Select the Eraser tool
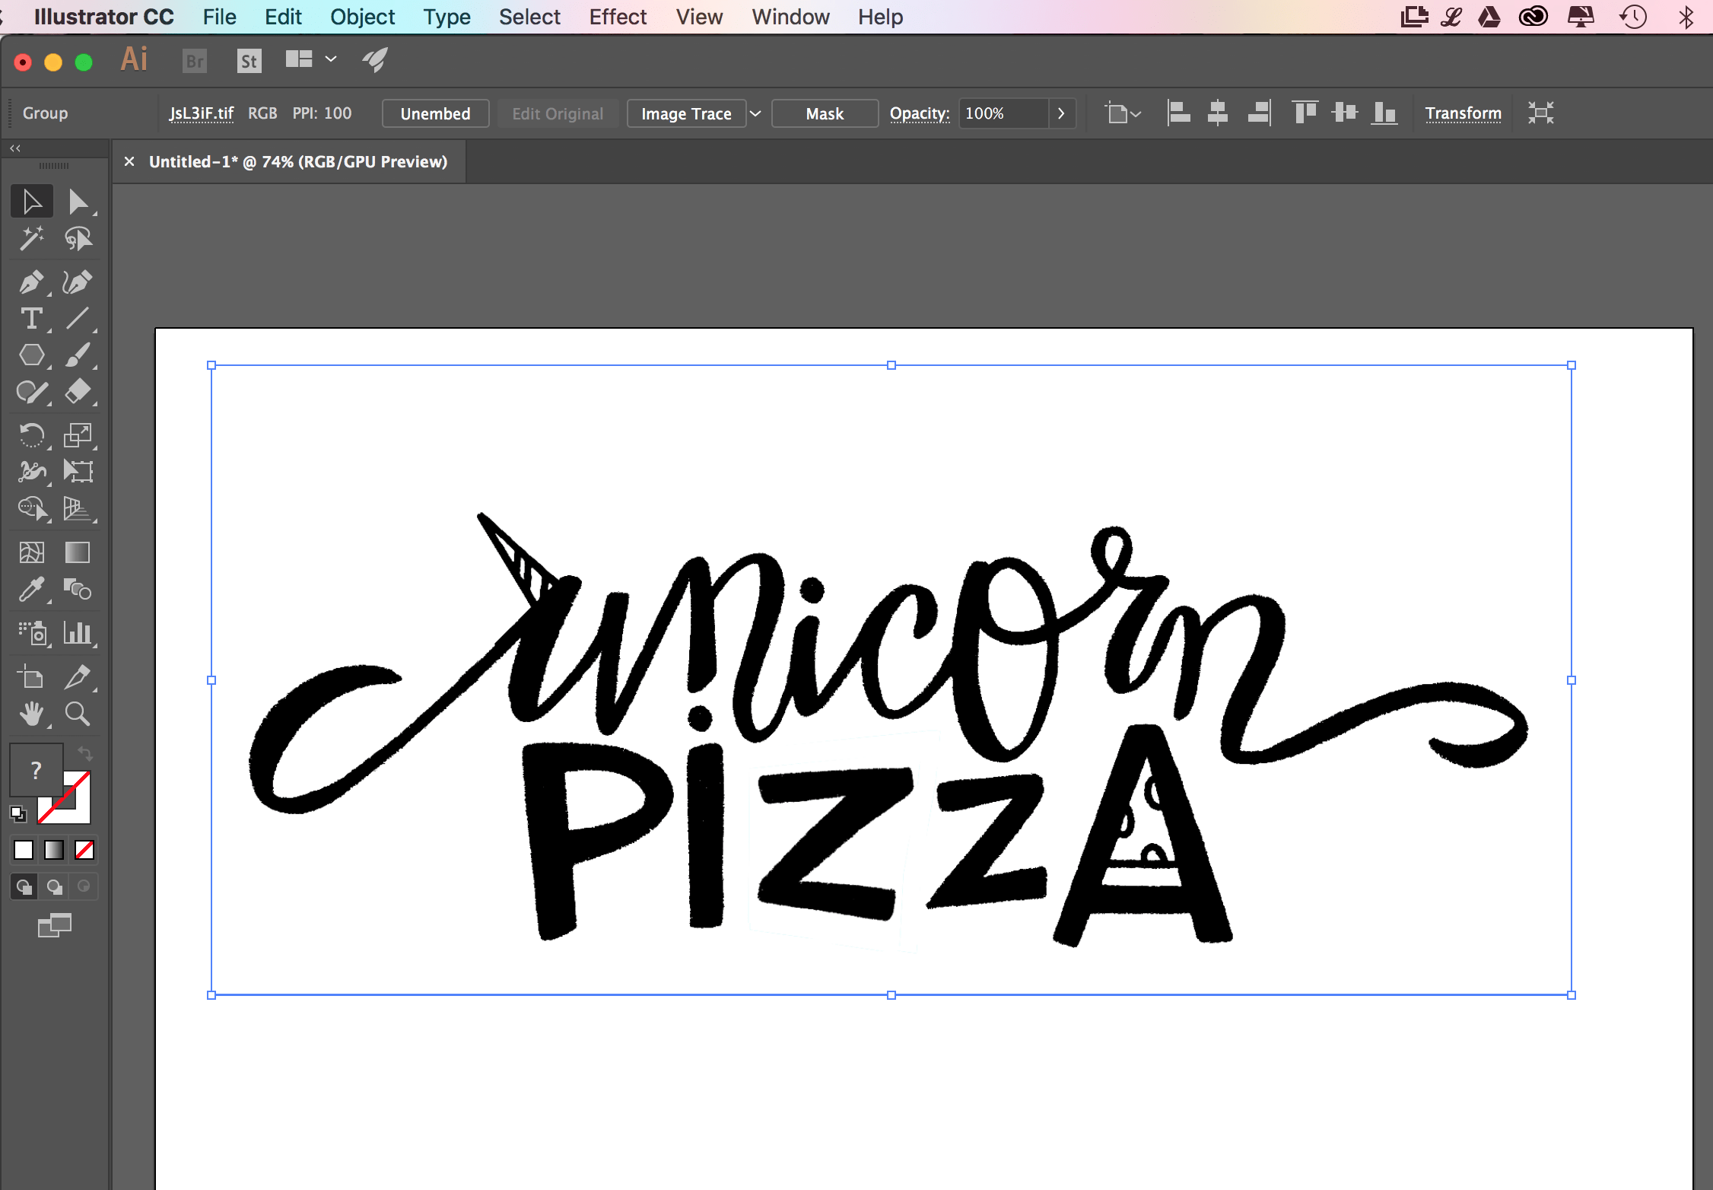1713x1190 pixels. pyautogui.click(x=78, y=392)
